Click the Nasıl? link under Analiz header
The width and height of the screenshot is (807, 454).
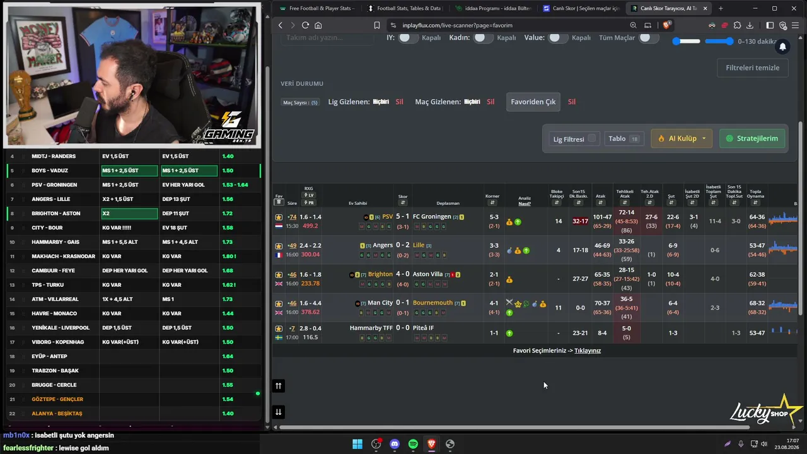tap(525, 204)
